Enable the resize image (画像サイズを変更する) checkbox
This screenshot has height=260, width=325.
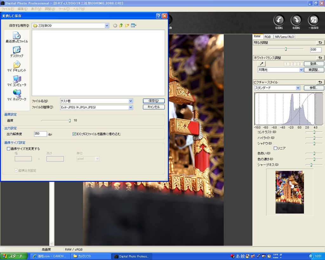pos(9,148)
